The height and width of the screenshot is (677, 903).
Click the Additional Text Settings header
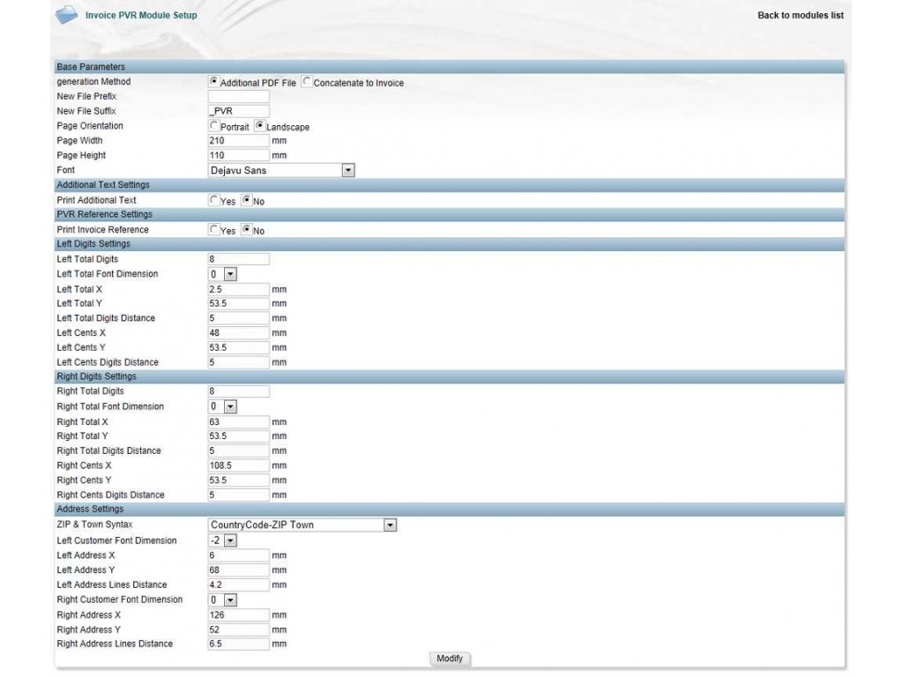pos(449,185)
